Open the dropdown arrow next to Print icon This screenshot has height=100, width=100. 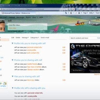[82, 13]
